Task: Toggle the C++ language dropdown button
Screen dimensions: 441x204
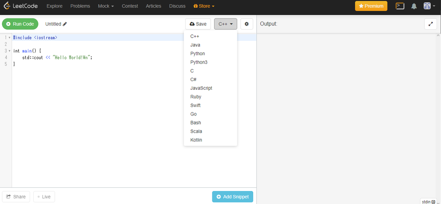Action: point(226,24)
